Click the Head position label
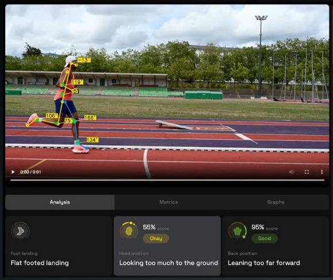333x280 pixels. tap(134, 253)
